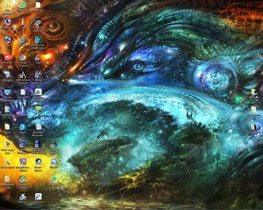
Task: Open the Ubisoft Launcher shortcut icon
Action: 38,22
